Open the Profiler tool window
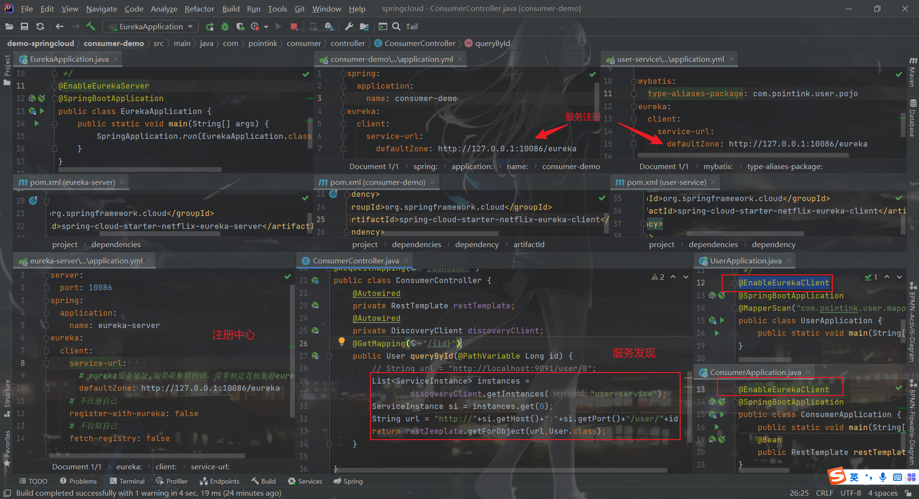Viewport: 919px width, 499px height. click(x=171, y=481)
